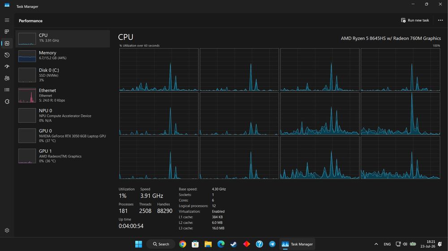Go to Processes page icon

[x=7, y=32]
